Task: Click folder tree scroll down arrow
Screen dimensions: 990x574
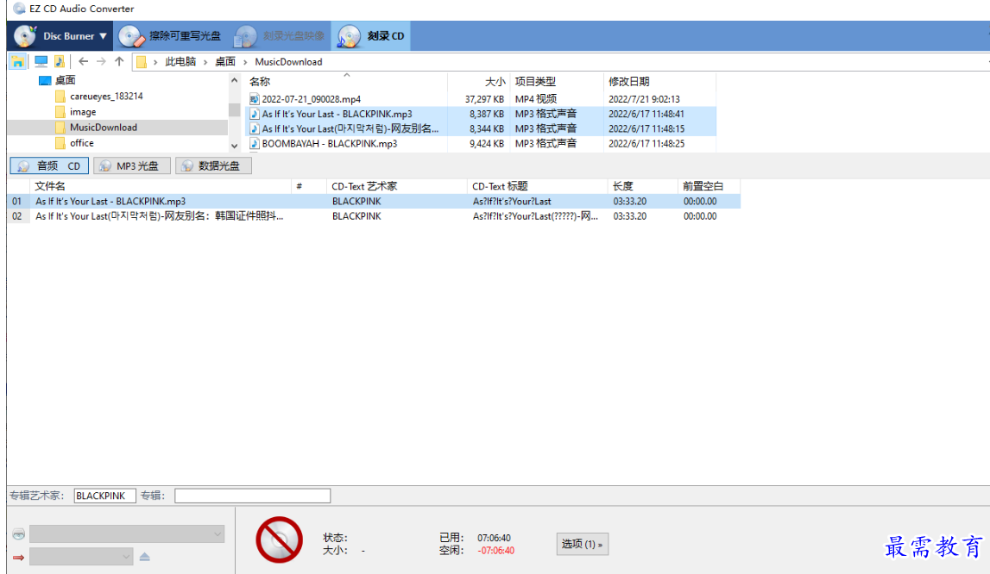Action: (x=234, y=146)
